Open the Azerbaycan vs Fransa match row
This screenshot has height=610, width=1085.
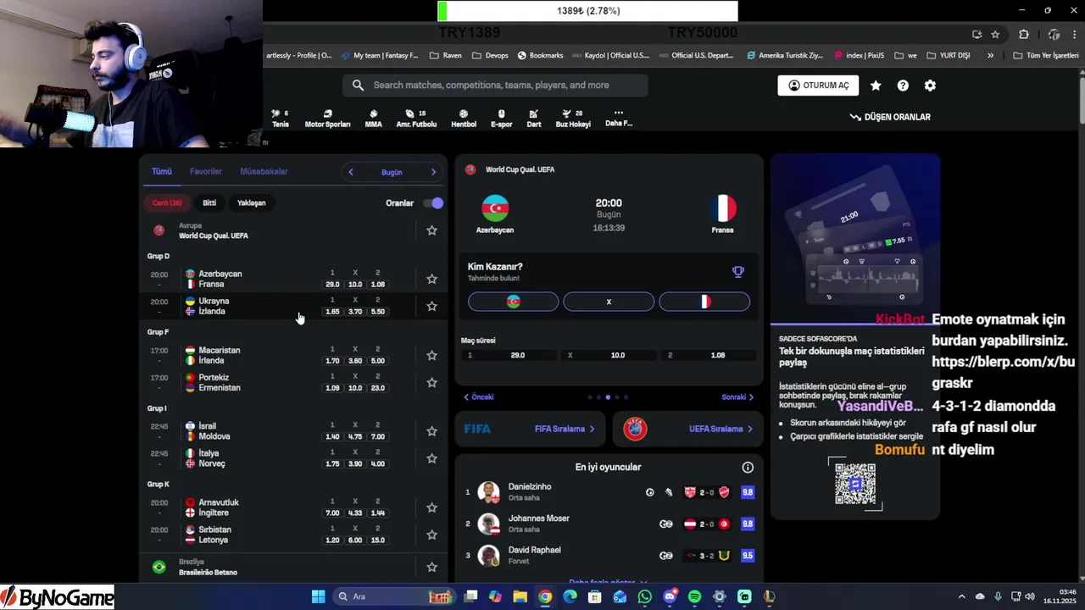292,279
